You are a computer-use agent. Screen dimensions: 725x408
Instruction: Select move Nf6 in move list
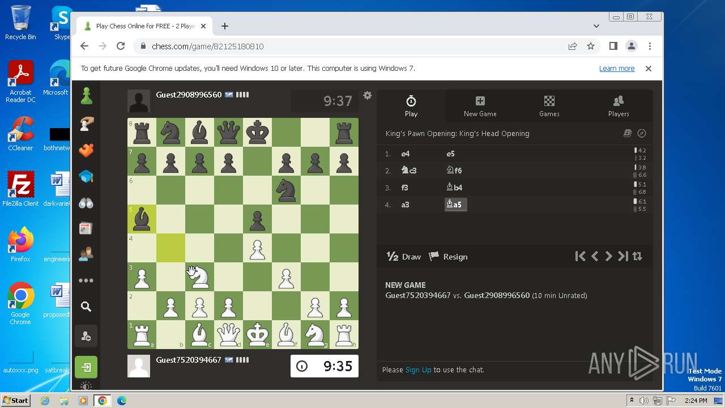[454, 171]
